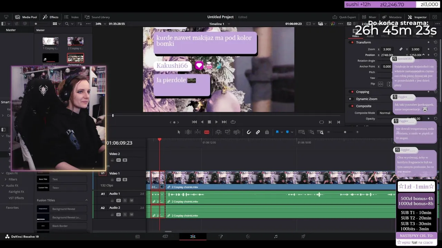Adjust the timeline zoom slider handle

(345, 132)
